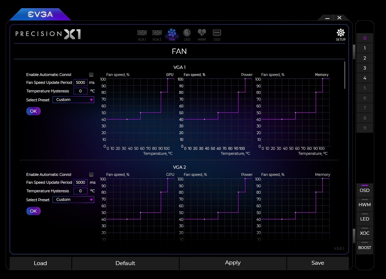Click the Save button
The width and height of the screenshot is (386, 279).
click(x=318, y=263)
